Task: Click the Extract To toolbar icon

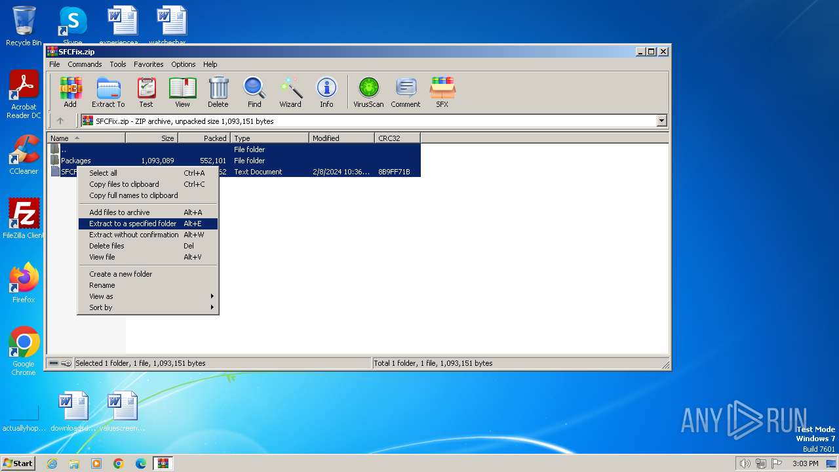Action: pos(108,92)
